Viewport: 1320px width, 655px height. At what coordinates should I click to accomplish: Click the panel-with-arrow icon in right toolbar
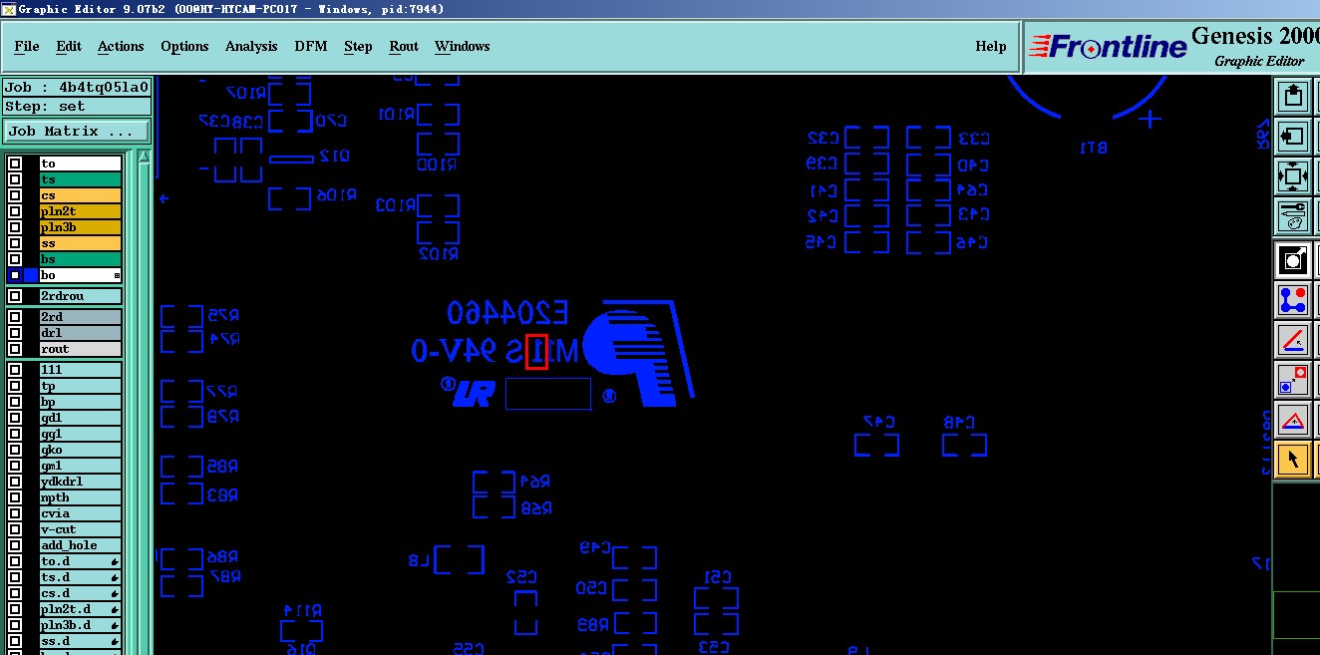pos(1293,136)
